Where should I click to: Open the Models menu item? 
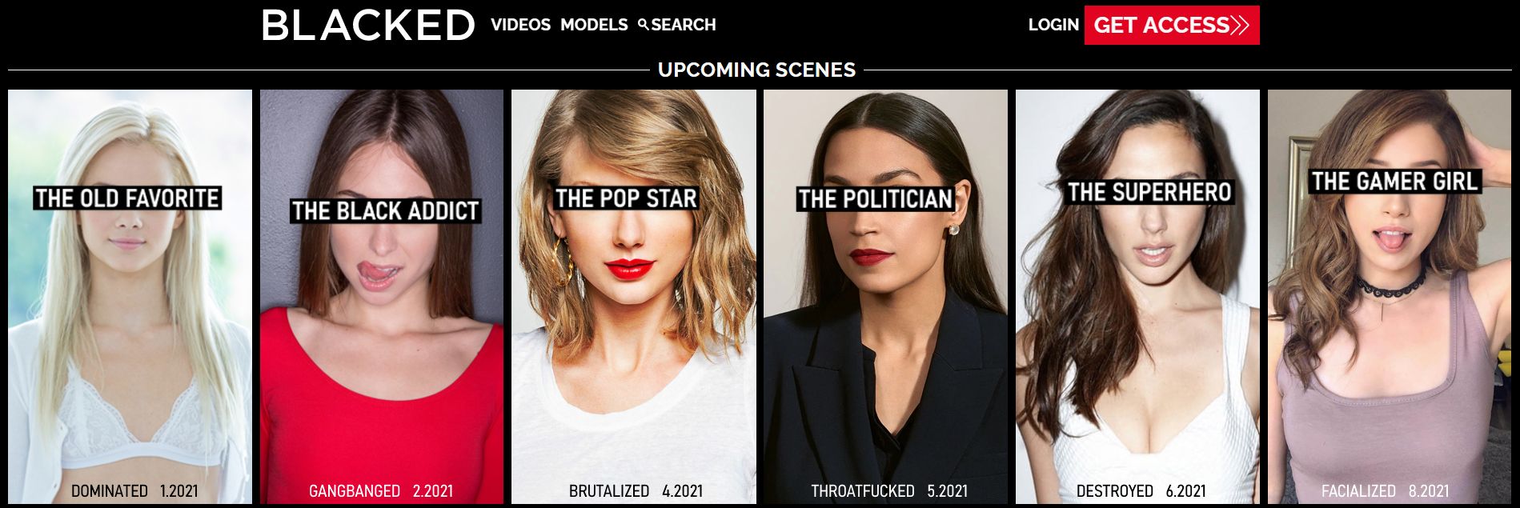(594, 25)
